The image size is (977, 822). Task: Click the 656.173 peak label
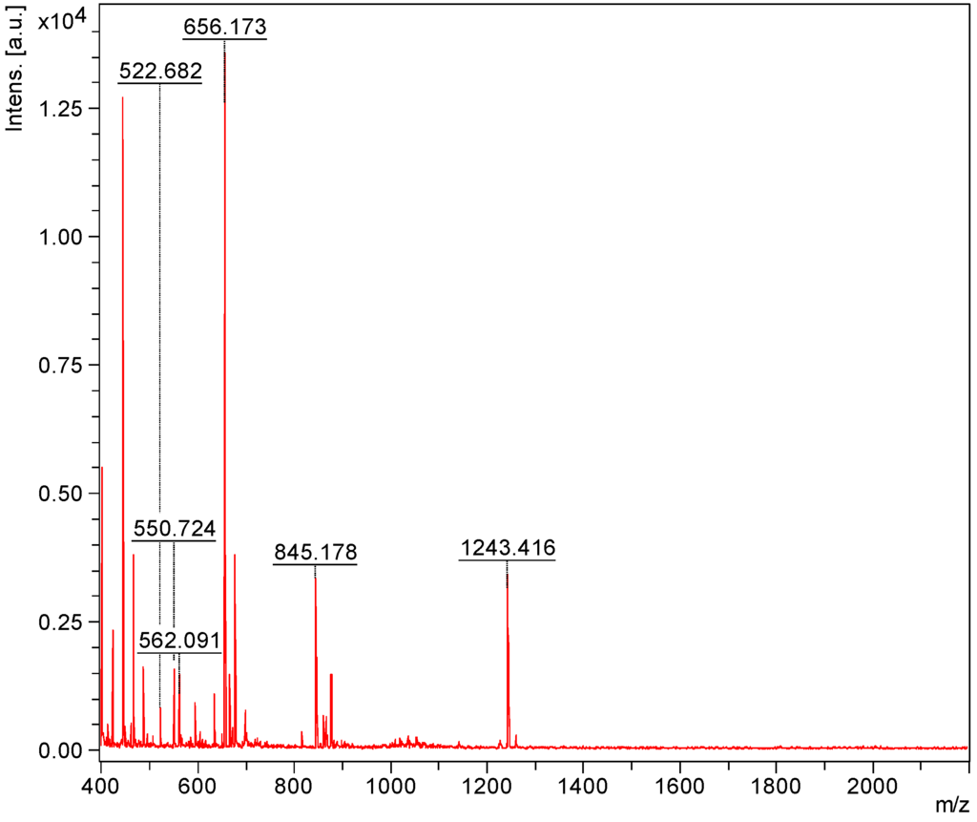224,28
